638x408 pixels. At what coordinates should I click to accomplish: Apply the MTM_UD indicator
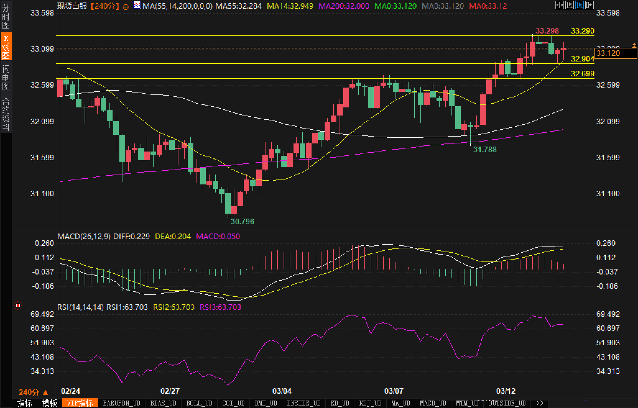(x=467, y=403)
